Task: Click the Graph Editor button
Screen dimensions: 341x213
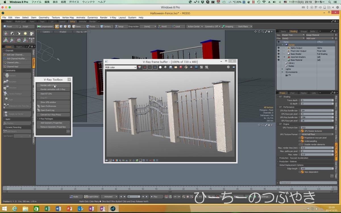Action: click(x=92, y=197)
